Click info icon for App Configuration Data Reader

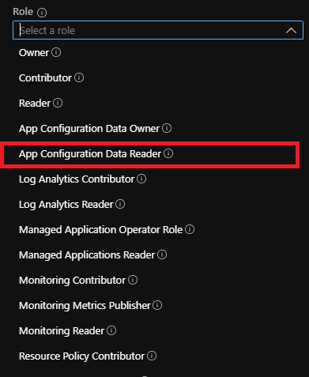tap(168, 153)
